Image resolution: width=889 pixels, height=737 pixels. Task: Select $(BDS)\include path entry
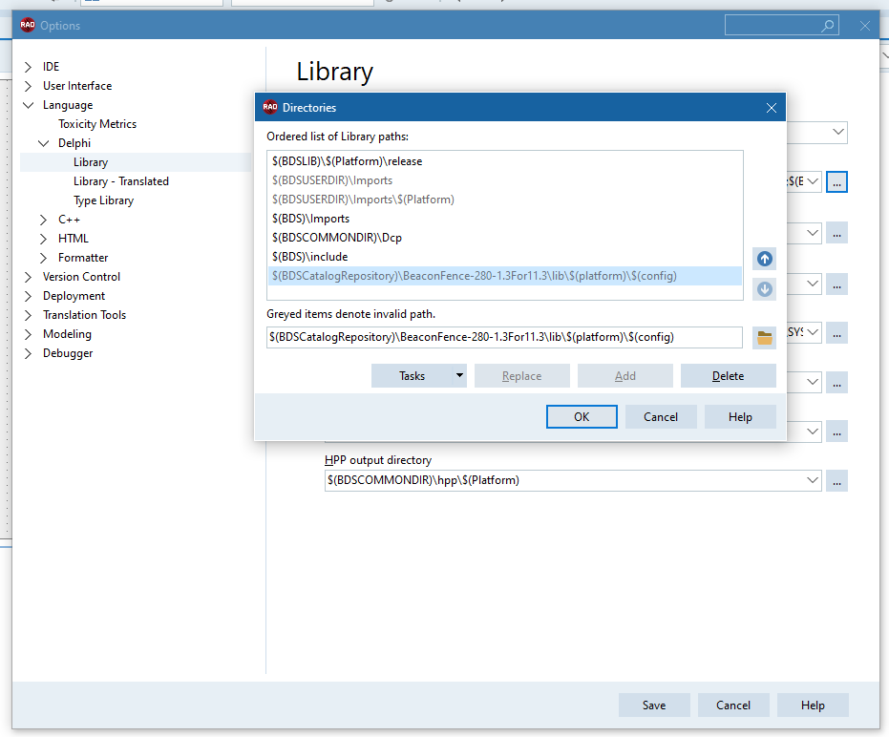pyautogui.click(x=504, y=257)
